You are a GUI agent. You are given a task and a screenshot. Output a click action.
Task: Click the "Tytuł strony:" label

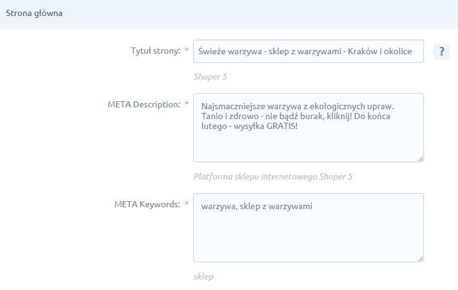tap(155, 52)
